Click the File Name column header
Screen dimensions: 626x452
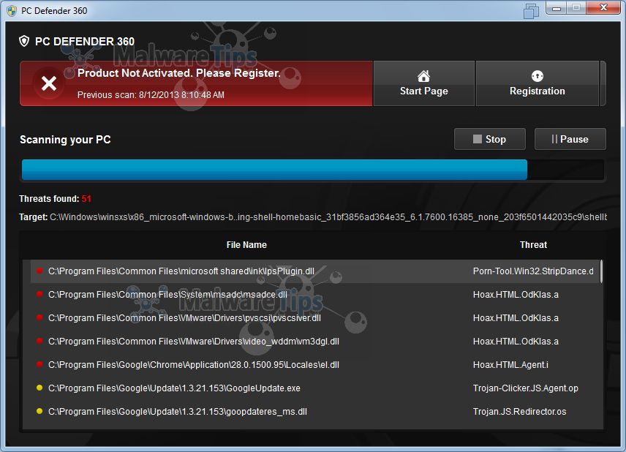coord(246,245)
